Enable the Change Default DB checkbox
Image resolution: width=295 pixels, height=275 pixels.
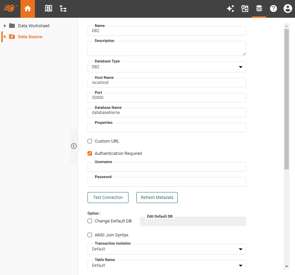click(90, 221)
